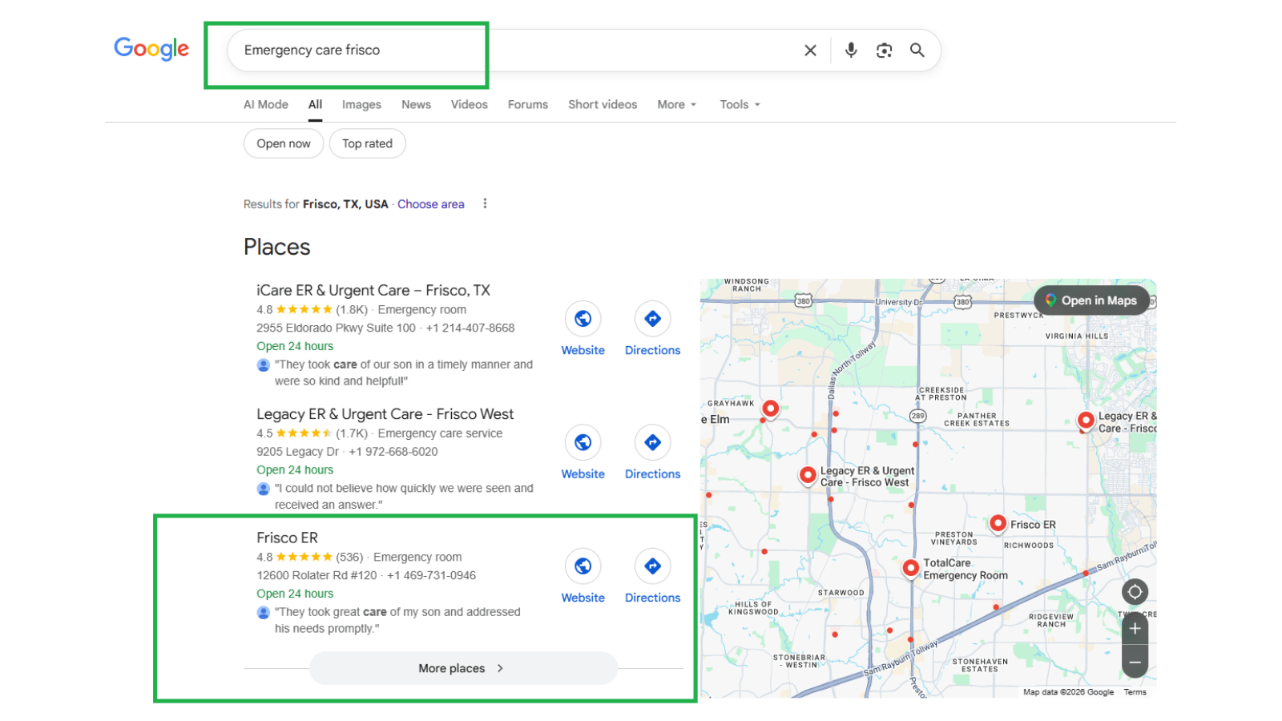Image resolution: width=1282 pixels, height=721 pixels.
Task: Focus the search input field
Action: tap(517, 50)
